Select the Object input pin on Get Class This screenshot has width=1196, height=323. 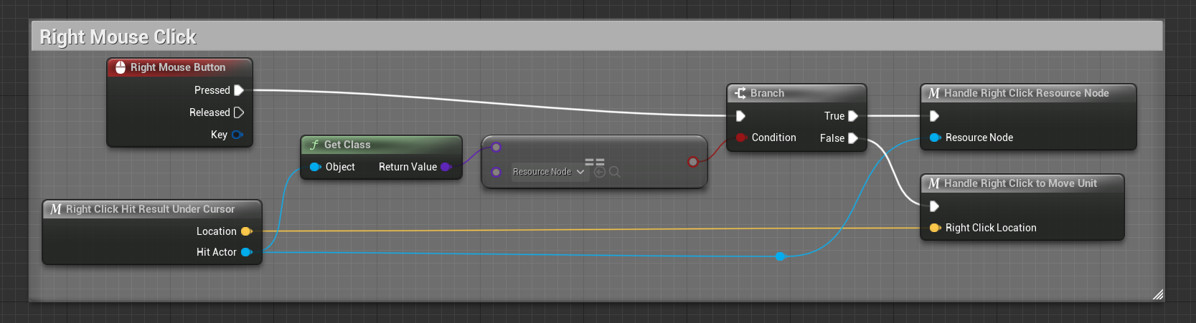pyautogui.click(x=315, y=167)
